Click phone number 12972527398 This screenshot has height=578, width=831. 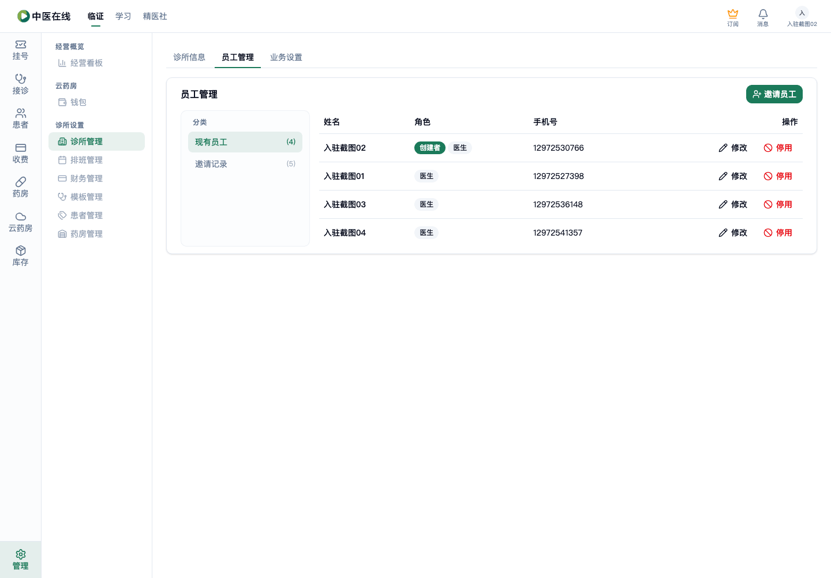[559, 176]
